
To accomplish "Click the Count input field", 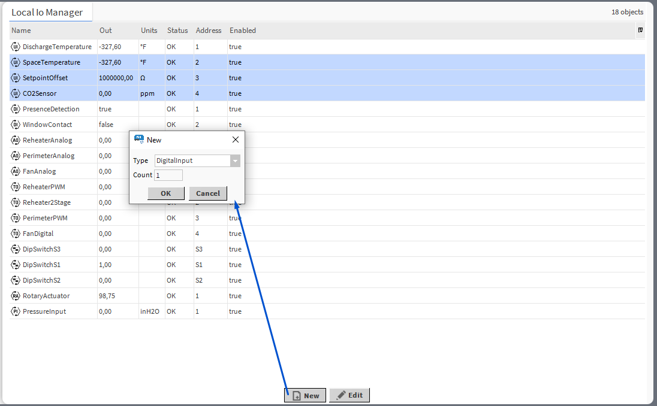I will (168, 175).
